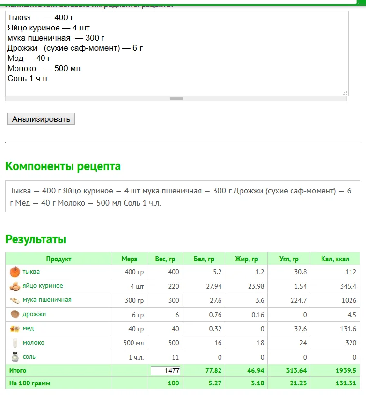Open the тыква product link
366x398 pixels.
point(31,272)
